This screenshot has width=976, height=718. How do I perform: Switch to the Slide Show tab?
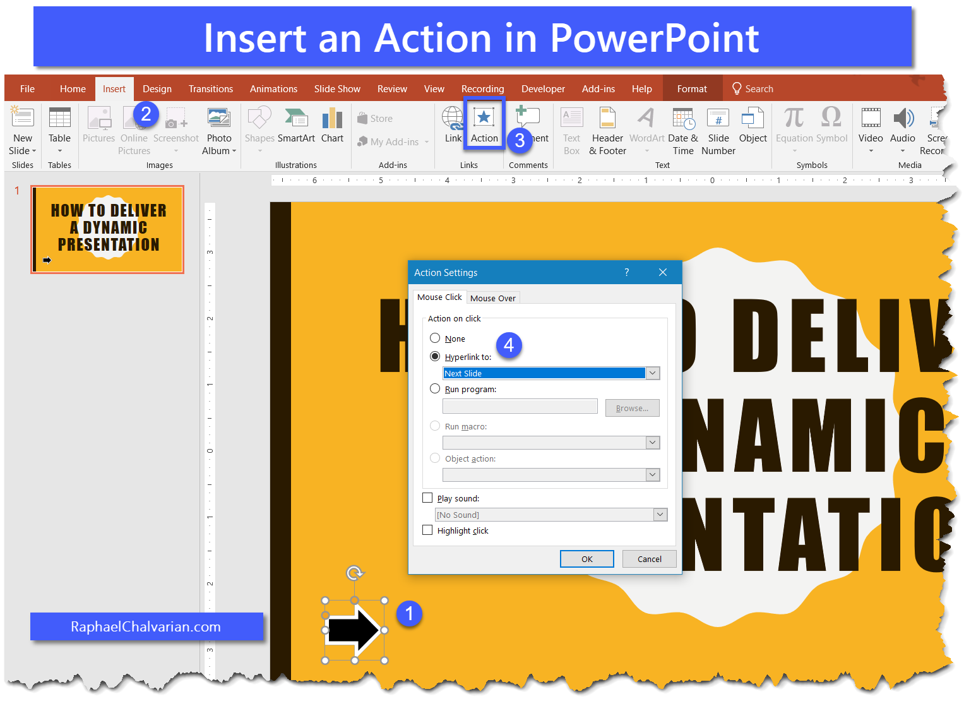coord(337,89)
